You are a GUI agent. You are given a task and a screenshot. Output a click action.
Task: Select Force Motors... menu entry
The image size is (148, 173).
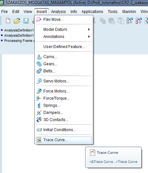click(64, 91)
